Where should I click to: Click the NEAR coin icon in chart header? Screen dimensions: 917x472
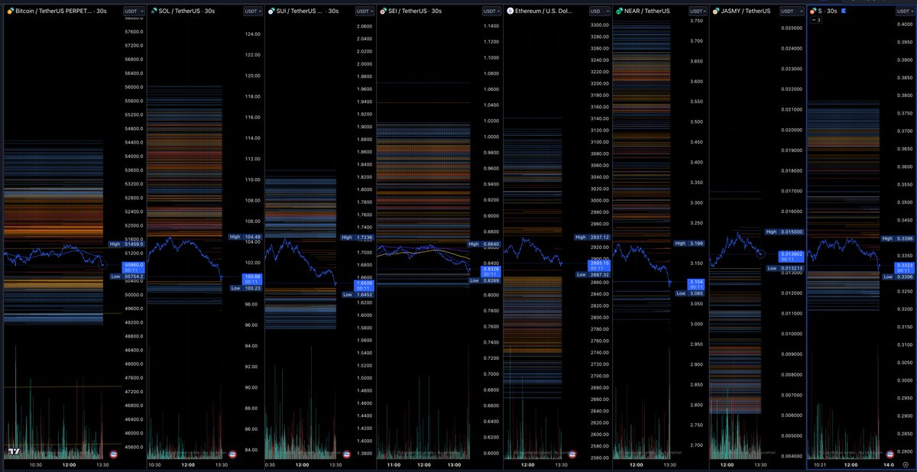[x=619, y=11]
